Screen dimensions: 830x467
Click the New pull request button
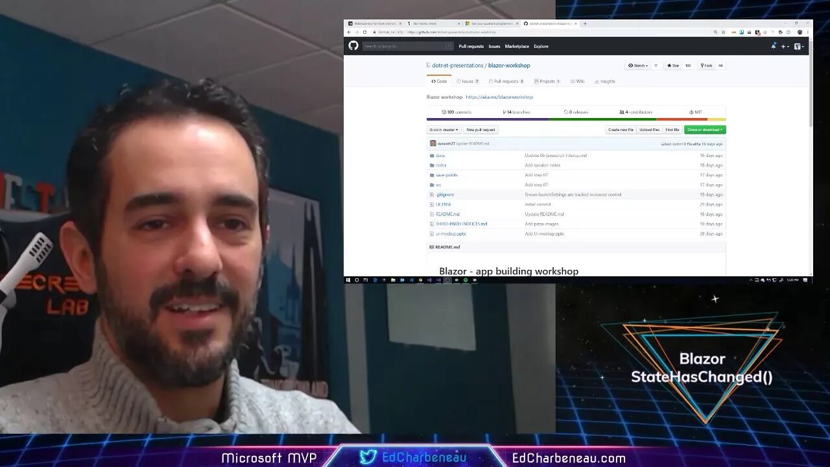[480, 130]
